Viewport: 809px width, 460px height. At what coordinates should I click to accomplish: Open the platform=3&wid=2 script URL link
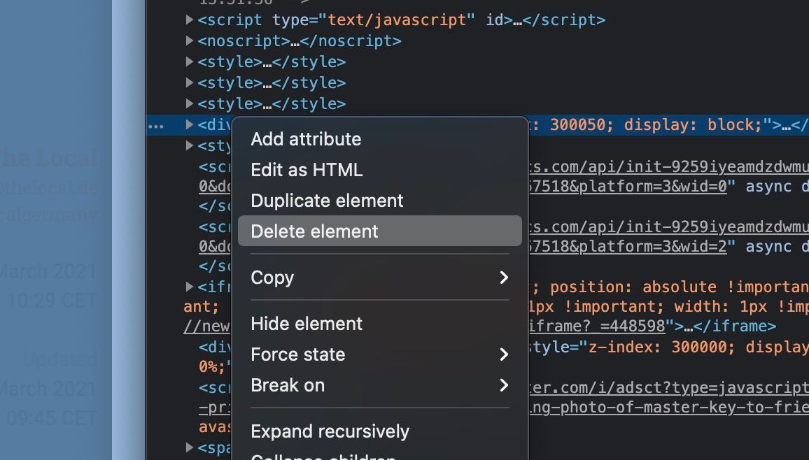point(628,246)
